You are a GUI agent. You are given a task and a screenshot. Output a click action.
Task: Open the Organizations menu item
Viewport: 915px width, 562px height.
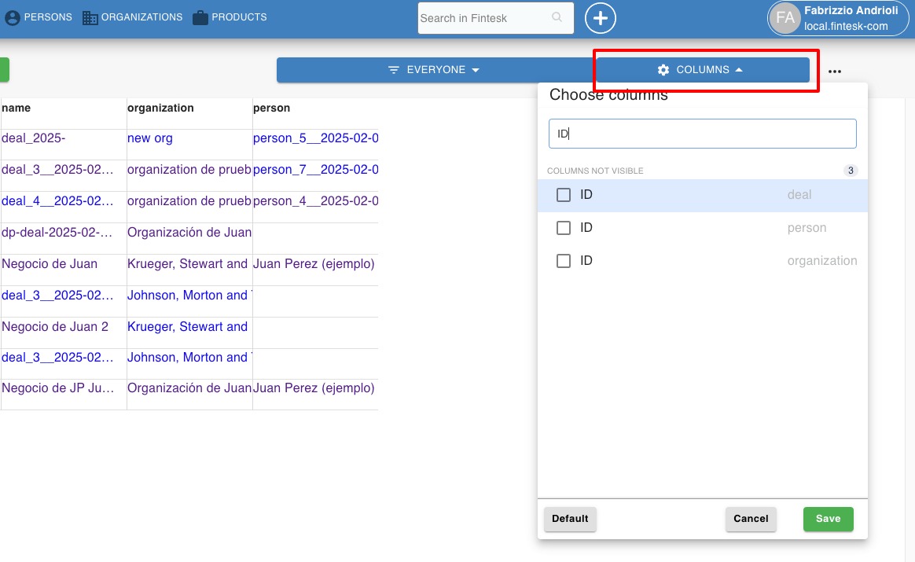click(x=141, y=17)
